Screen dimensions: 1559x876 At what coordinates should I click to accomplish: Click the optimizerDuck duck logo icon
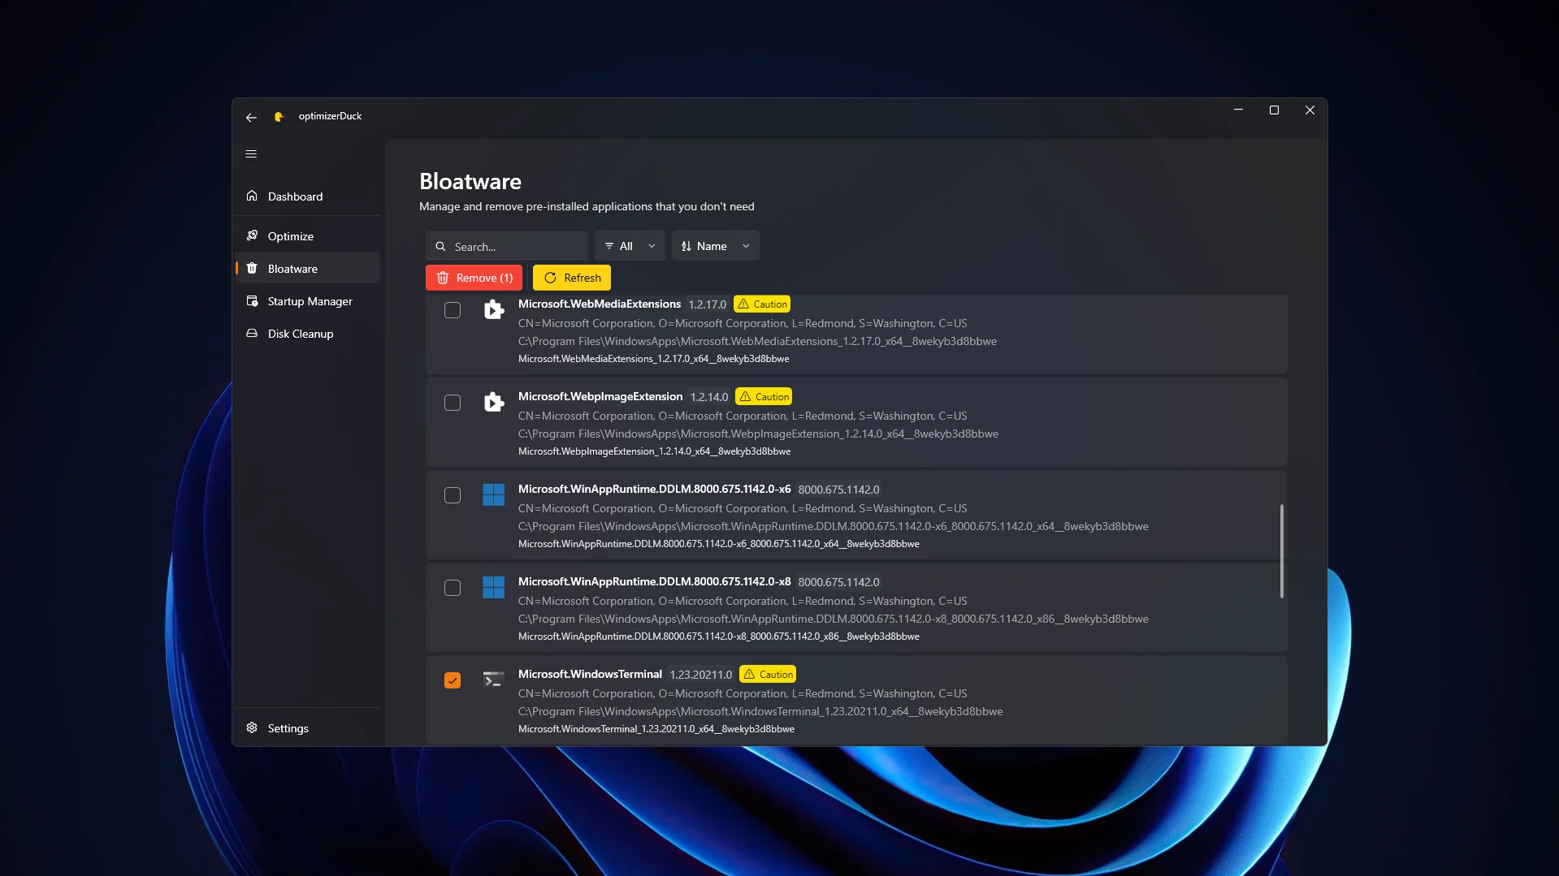[279, 117]
